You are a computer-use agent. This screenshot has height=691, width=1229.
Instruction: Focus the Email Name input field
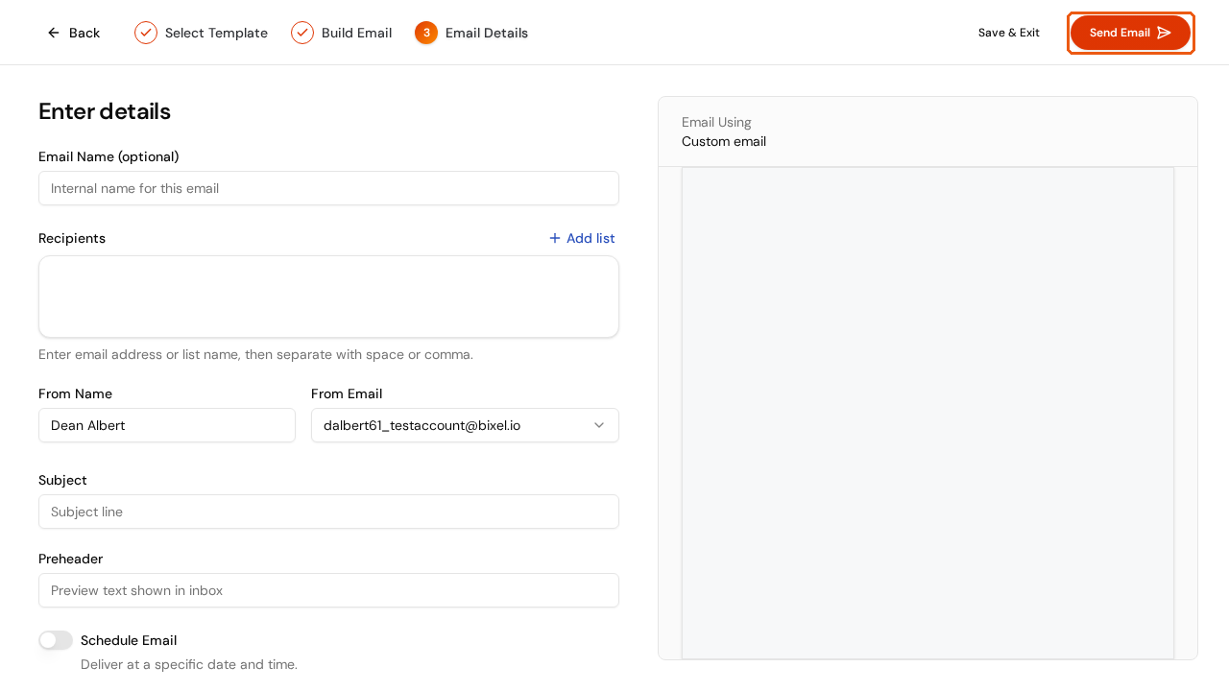[328, 188]
